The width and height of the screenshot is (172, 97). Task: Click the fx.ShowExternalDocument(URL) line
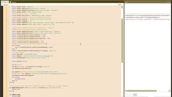pyautogui.click(x=22, y=68)
